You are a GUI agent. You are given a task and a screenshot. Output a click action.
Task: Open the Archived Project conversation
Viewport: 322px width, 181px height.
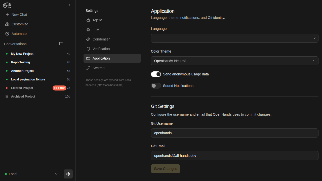pyautogui.click(x=38, y=97)
